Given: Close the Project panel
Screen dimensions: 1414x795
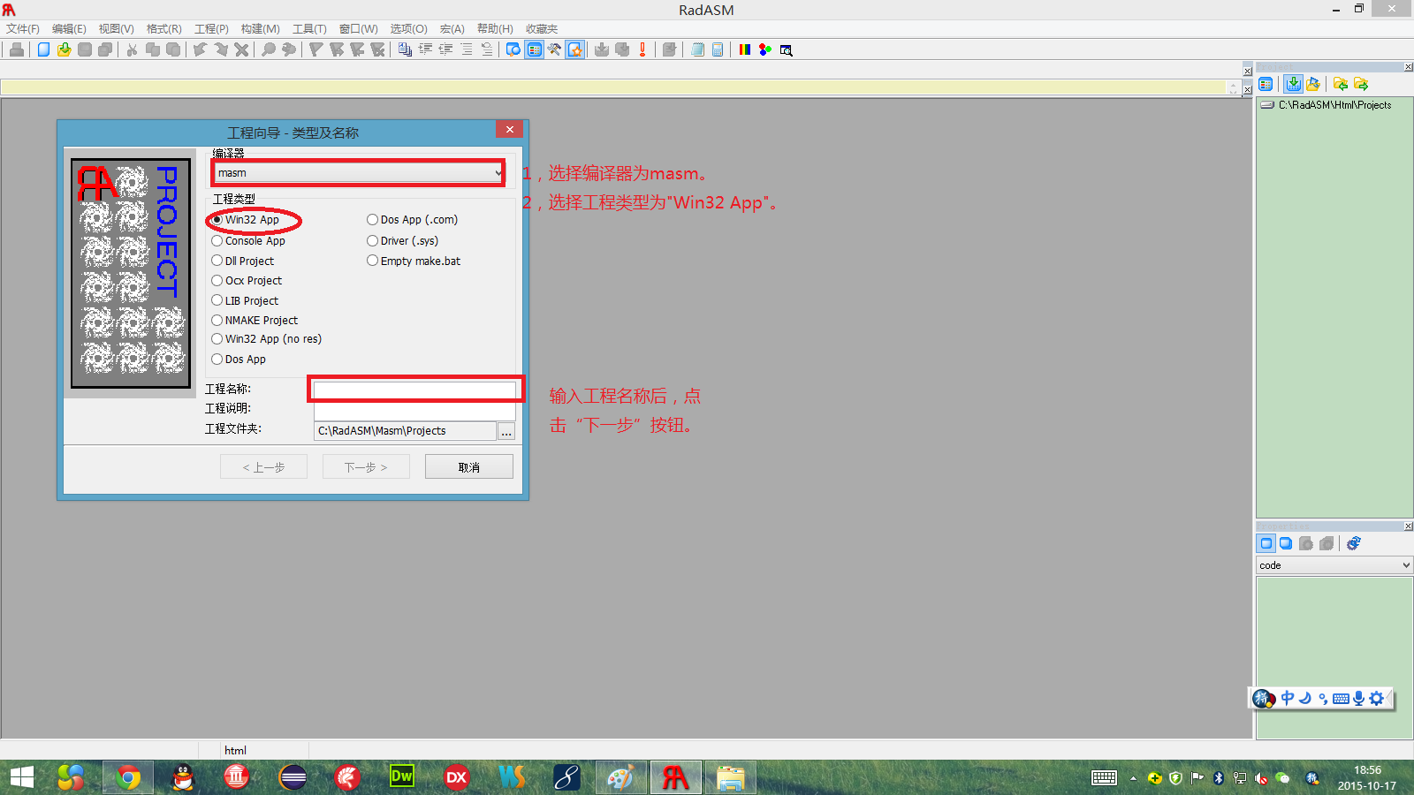Looking at the screenshot, I should pos(1409,67).
